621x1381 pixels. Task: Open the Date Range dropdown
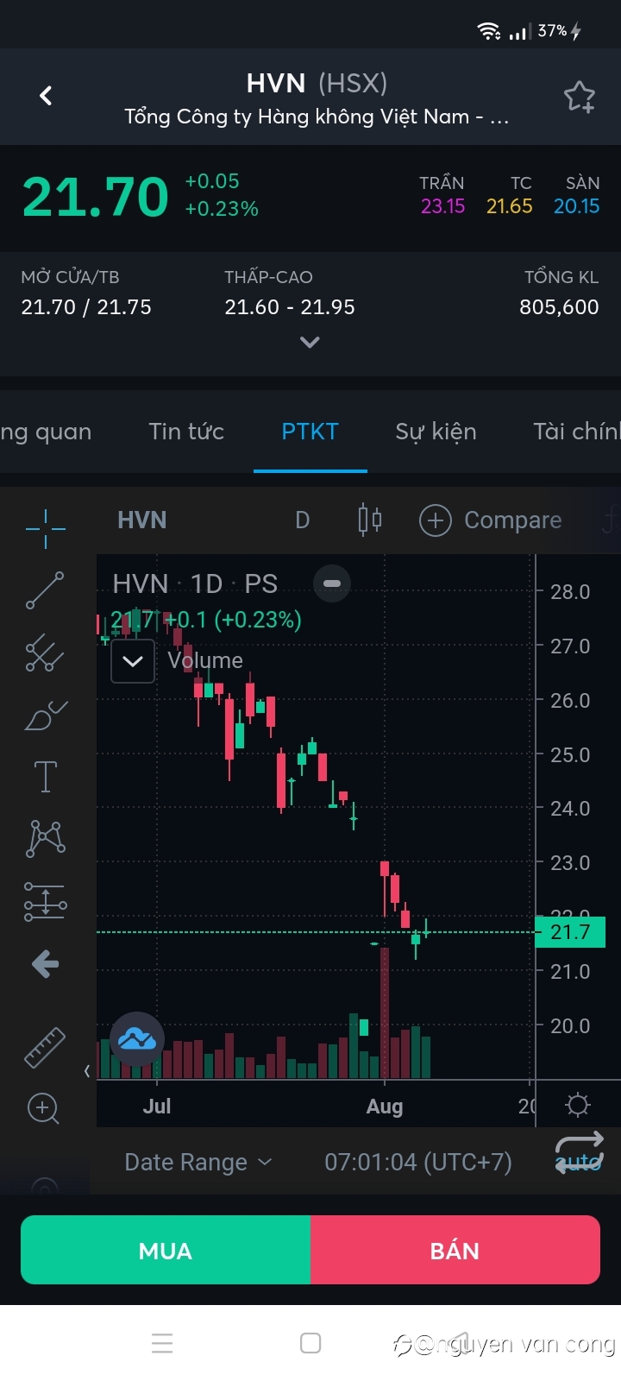coord(198,1163)
